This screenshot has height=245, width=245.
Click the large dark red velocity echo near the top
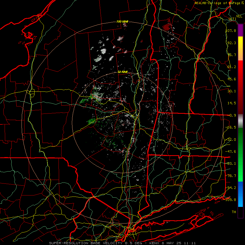[167, 27]
